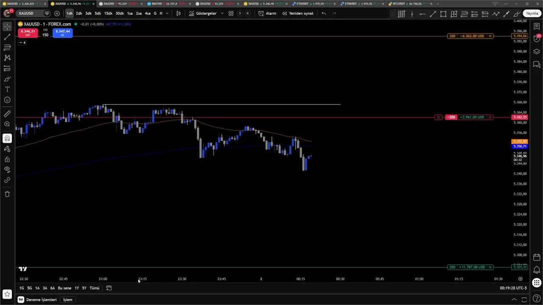Select the 5dk timeframe
This screenshot has width=543, height=305.
(x=98, y=13)
